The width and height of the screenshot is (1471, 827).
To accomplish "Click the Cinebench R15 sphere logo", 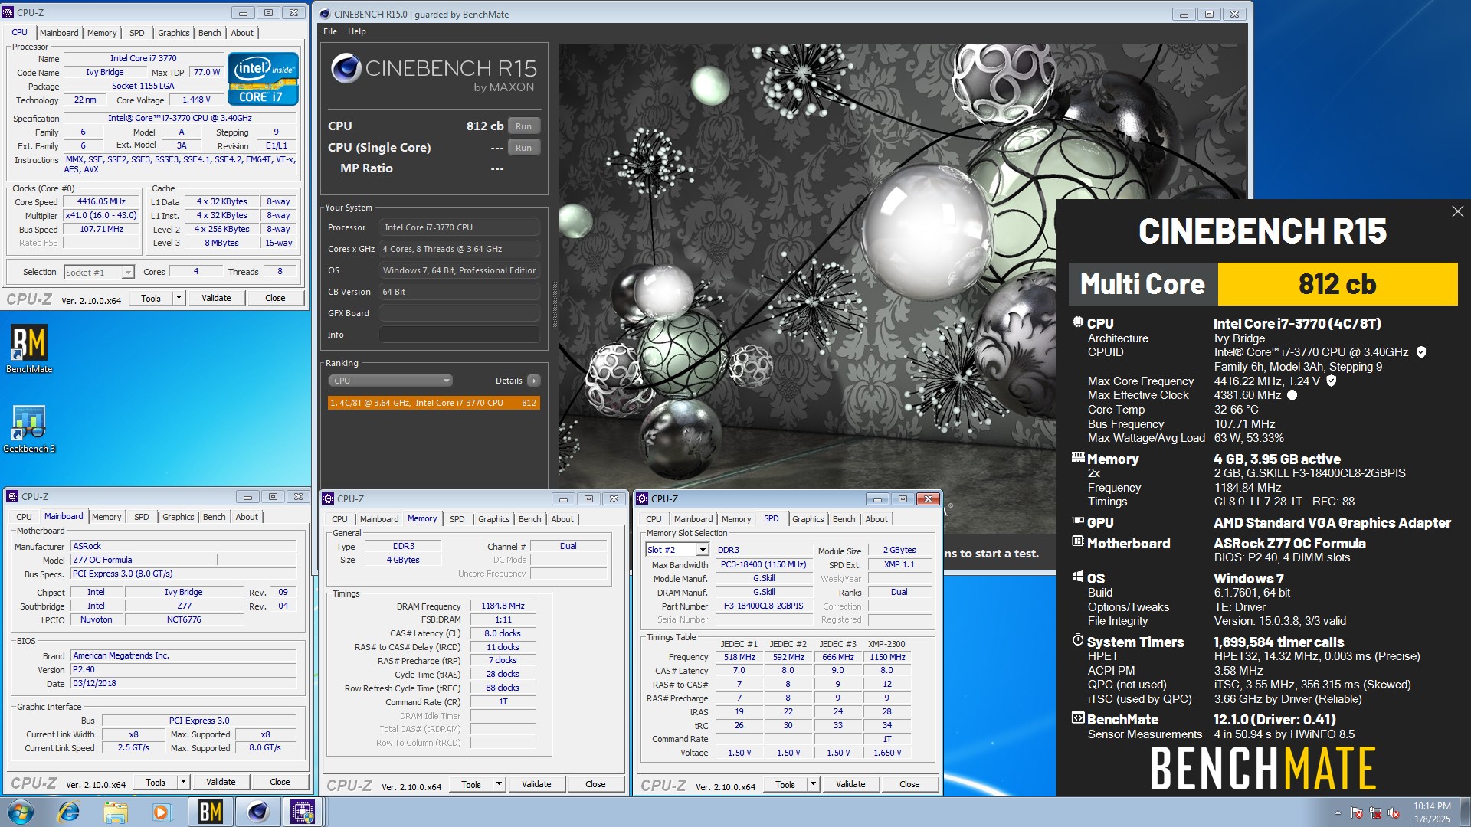I will pyautogui.click(x=346, y=69).
